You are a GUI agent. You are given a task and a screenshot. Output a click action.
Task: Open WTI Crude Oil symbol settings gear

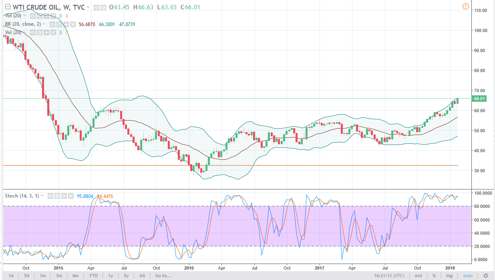coord(103,8)
